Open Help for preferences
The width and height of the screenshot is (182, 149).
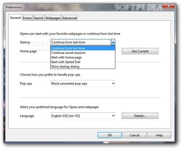pyautogui.click(x=159, y=135)
